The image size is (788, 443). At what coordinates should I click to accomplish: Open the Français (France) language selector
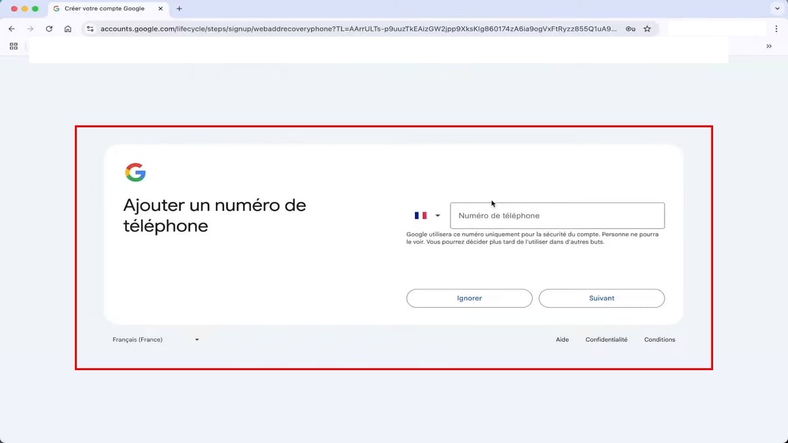tap(156, 339)
